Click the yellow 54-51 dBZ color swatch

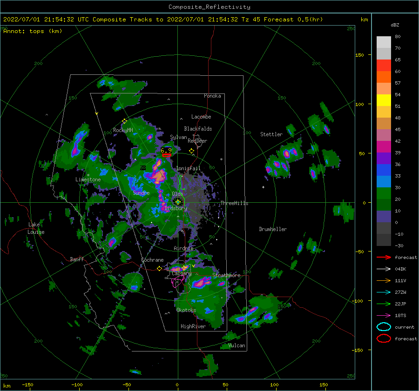click(384, 100)
